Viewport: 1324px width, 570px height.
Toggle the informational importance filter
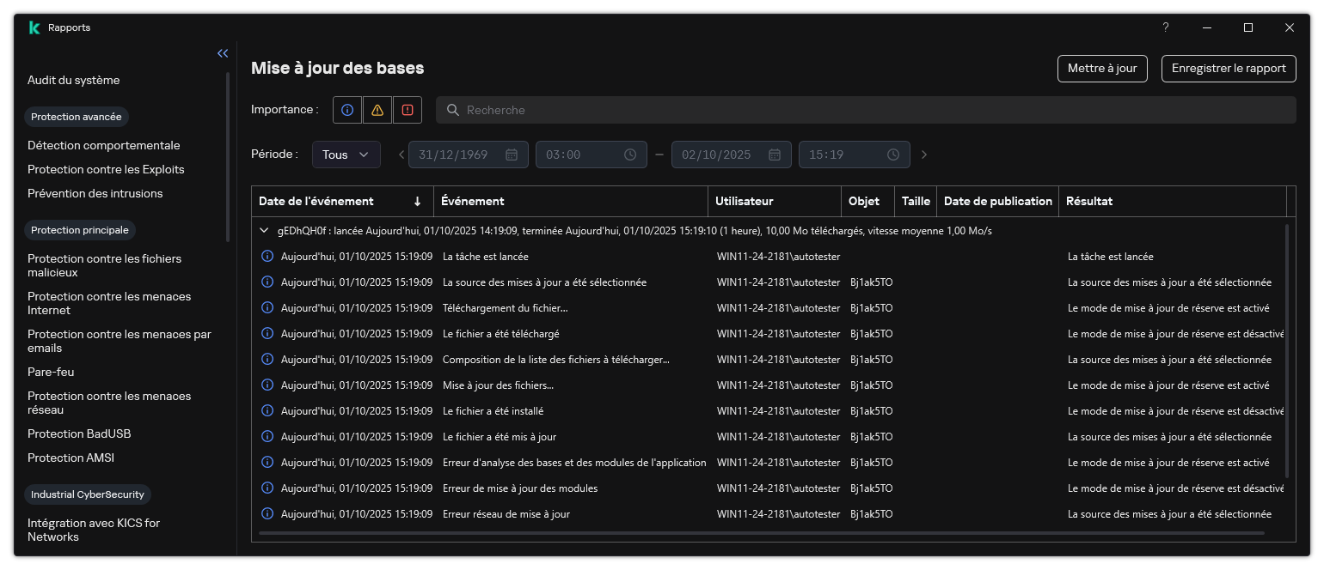click(347, 110)
